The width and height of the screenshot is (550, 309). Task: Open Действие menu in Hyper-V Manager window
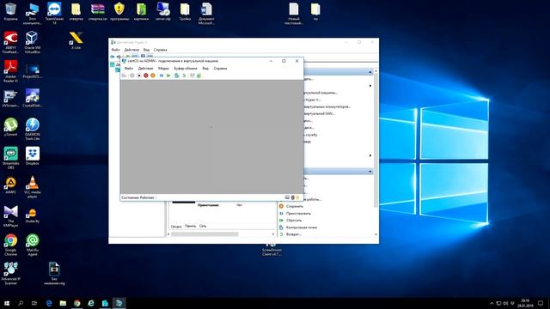click(x=131, y=50)
